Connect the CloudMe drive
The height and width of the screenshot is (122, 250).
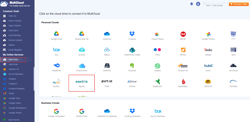click(233, 83)
